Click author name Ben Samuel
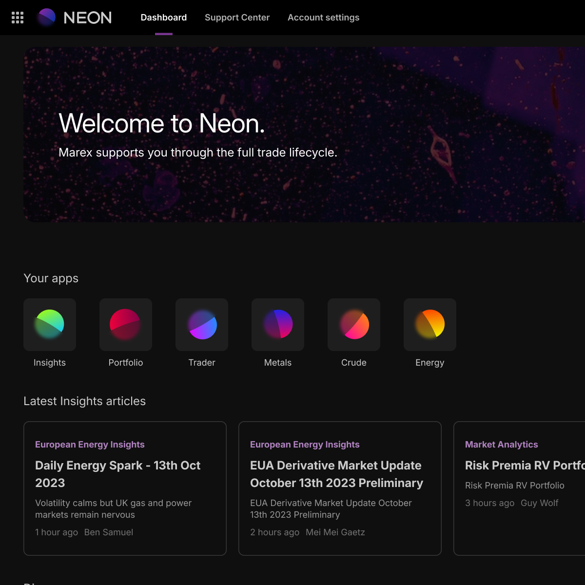The height and width of the screenshot is (585, 585). click(x=108, y=532)
